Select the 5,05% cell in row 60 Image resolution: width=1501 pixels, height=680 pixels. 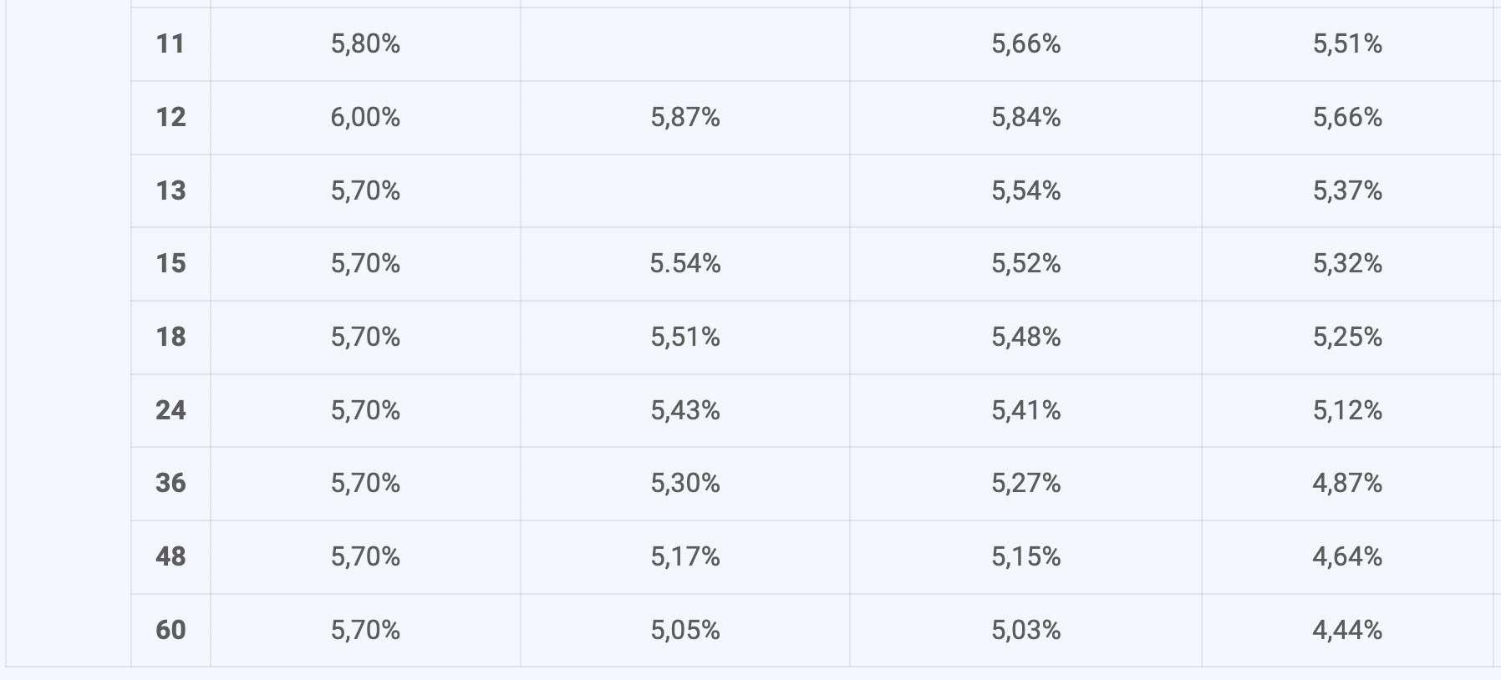[x=685, y=629]
